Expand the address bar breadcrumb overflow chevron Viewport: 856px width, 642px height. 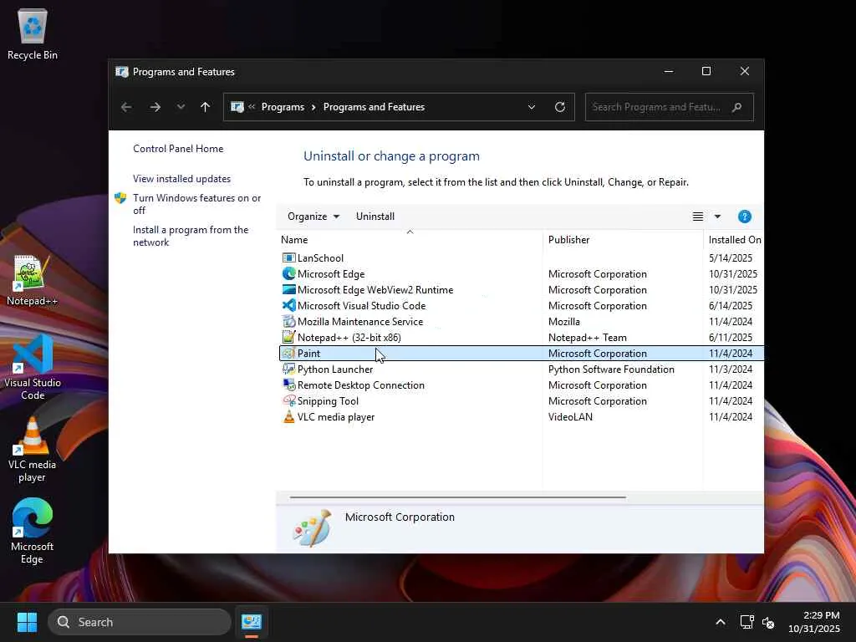pyautogui.click(x=252, y=106)
